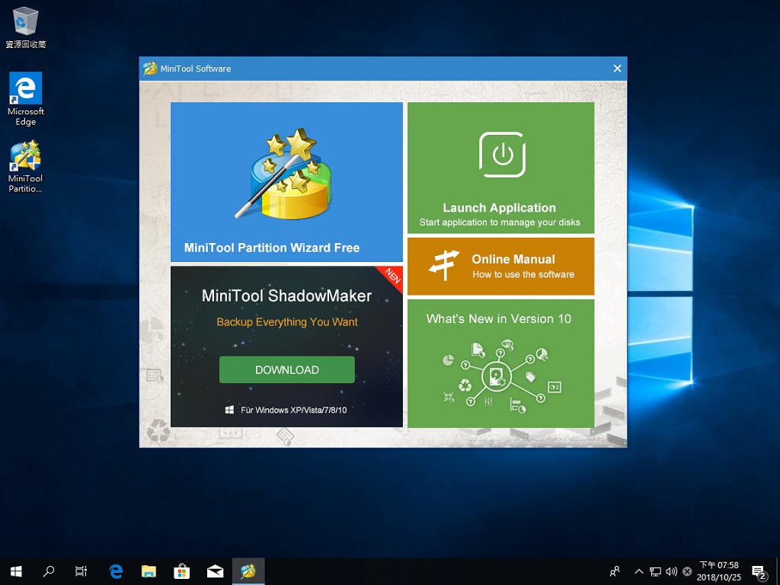Screen dimensions: 780x585
Task: Click 'Start application to manage your disks'
Action: (x=500, y=222)
